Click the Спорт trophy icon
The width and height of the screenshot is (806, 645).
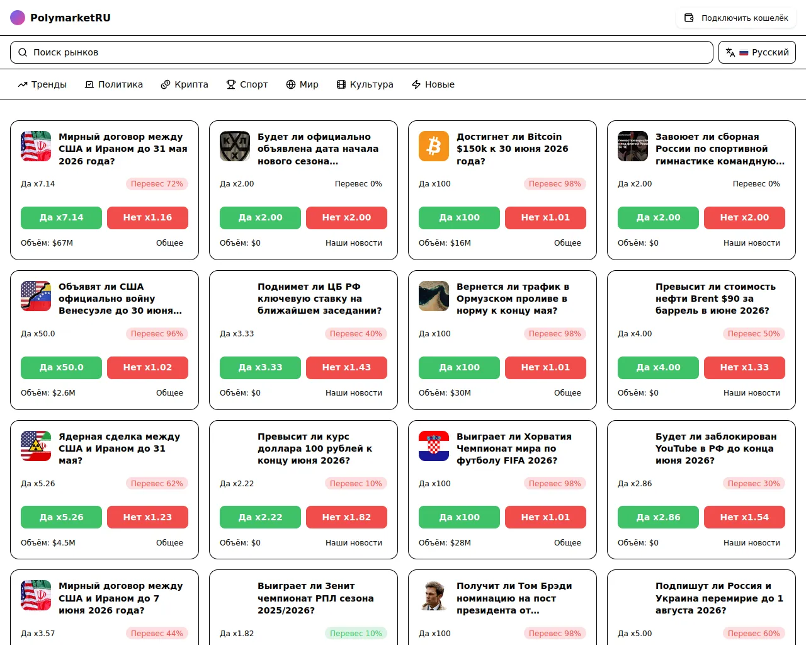(x=231, y=84)
